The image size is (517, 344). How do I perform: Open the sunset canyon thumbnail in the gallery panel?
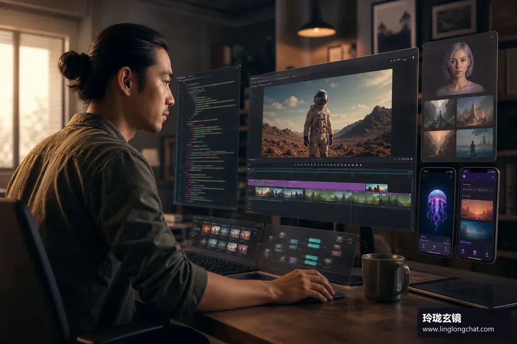(x=439, y=144)
